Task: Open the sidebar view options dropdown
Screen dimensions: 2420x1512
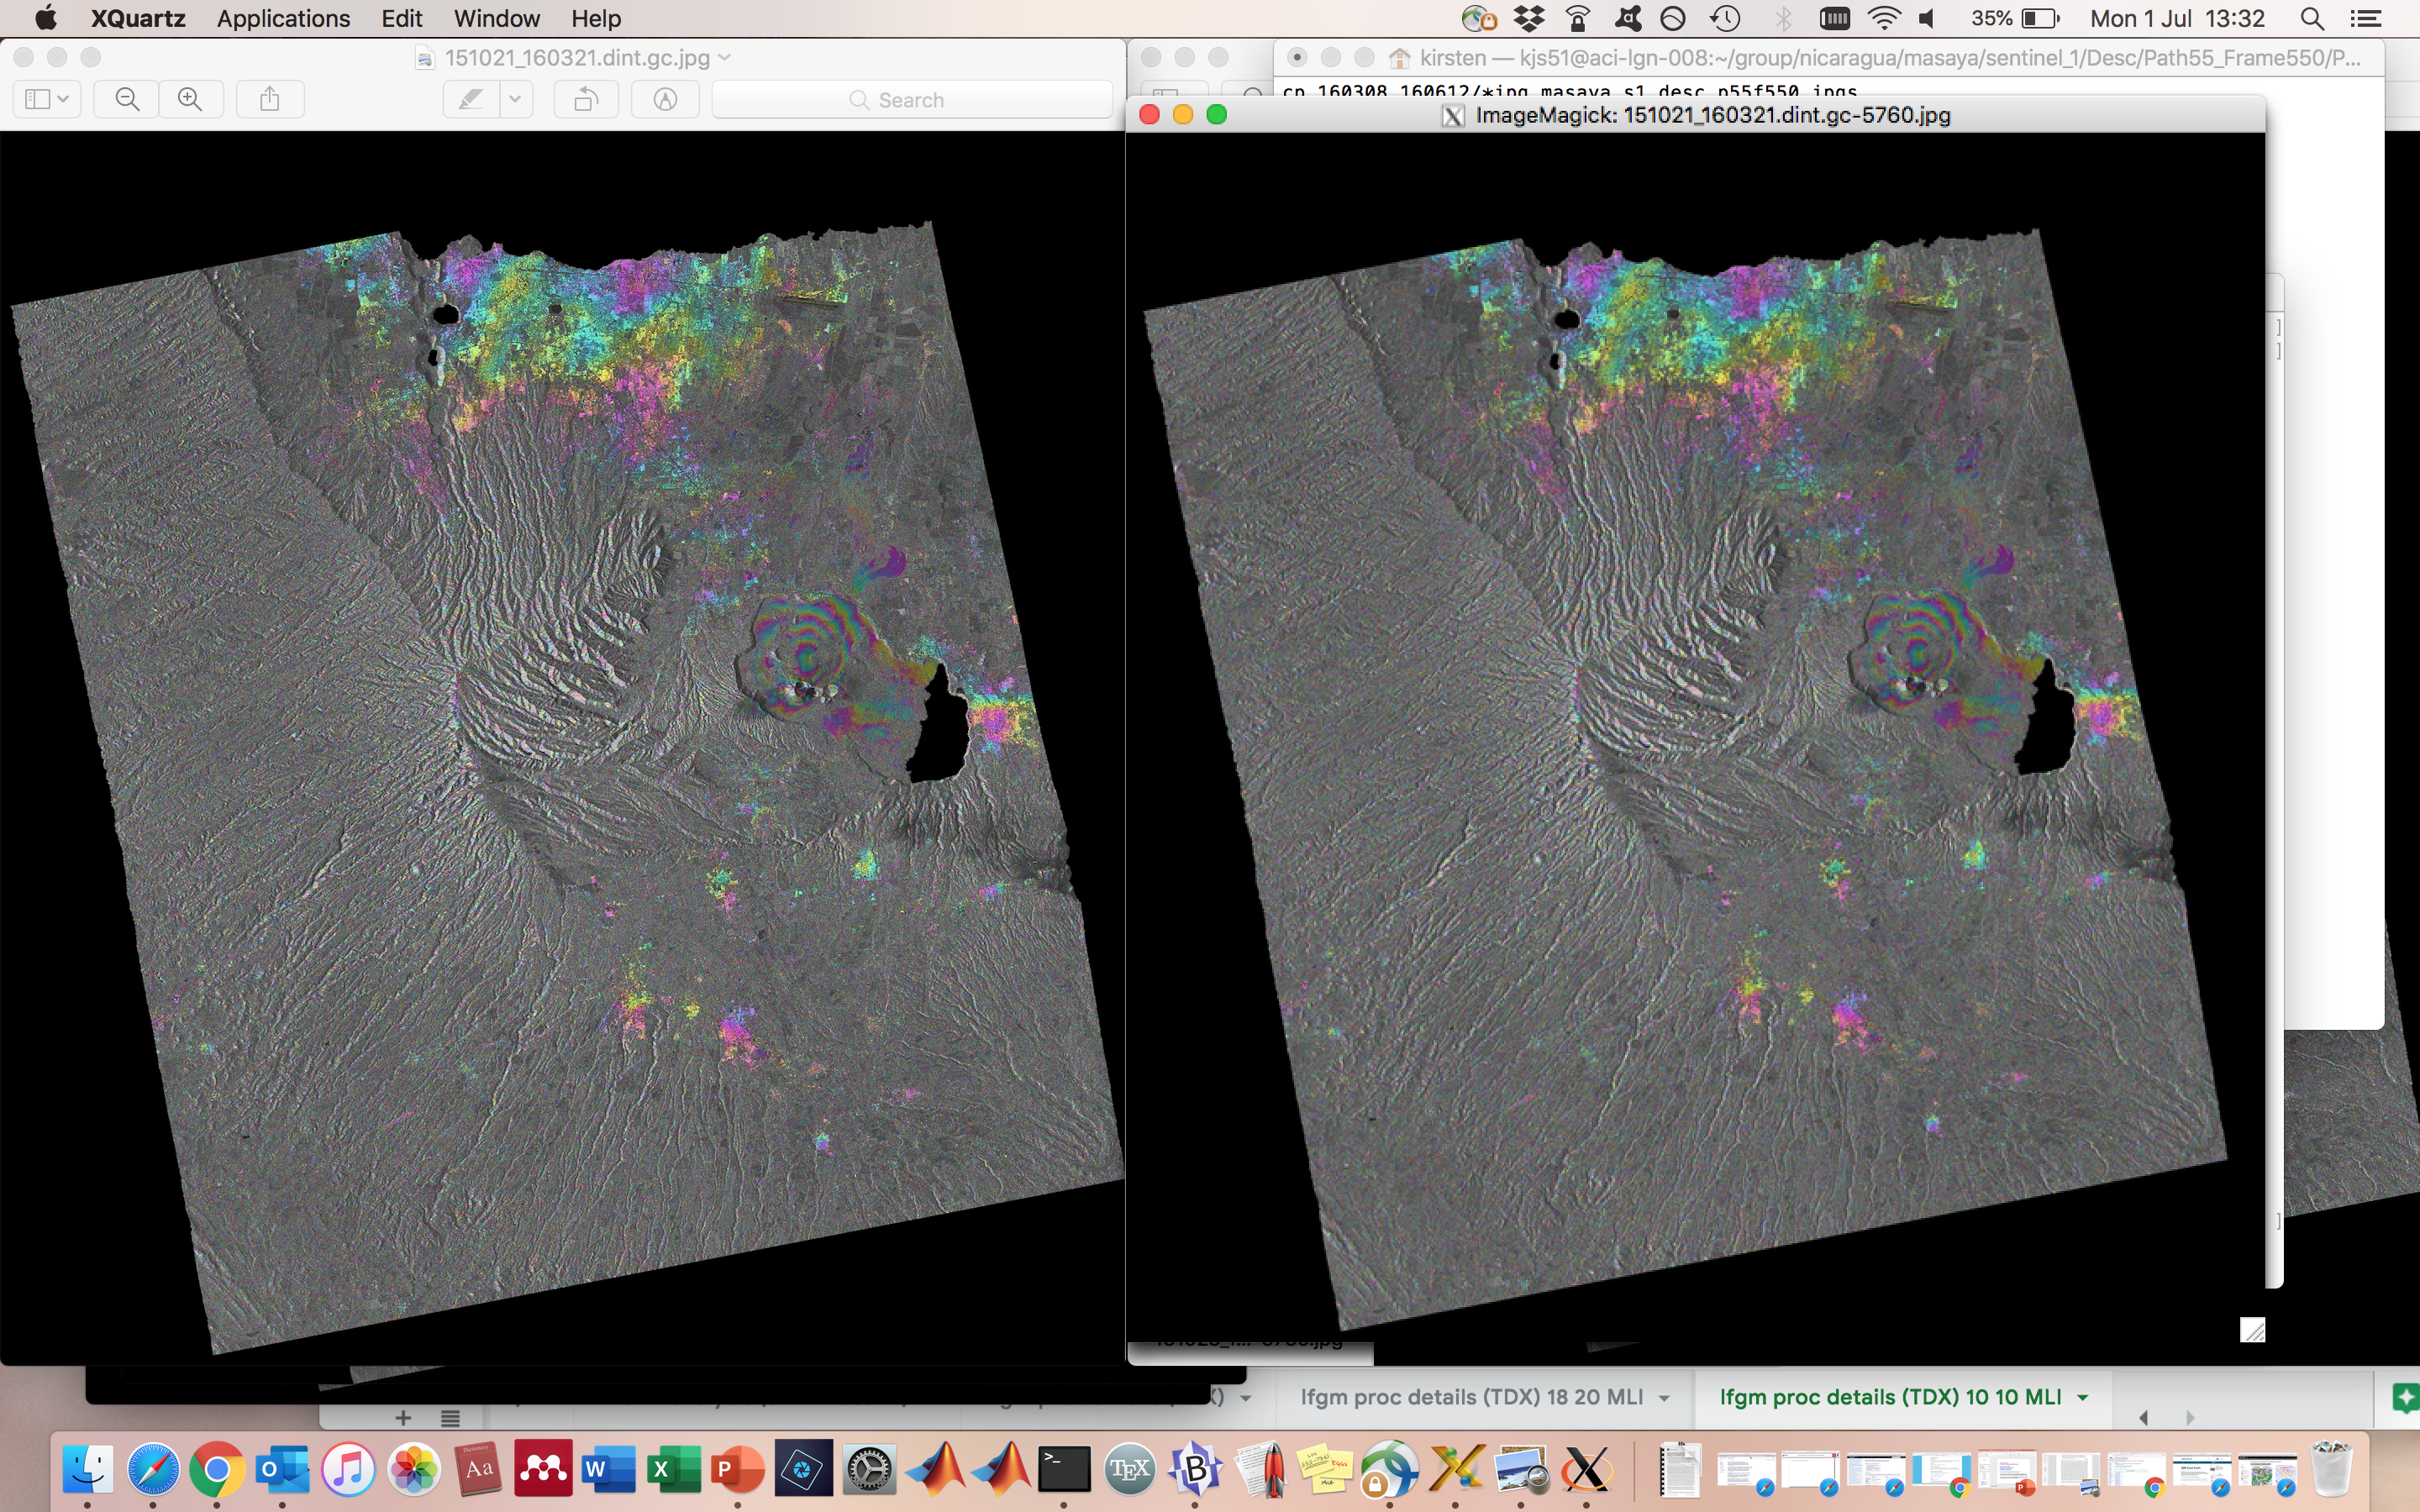Action: point(47,99)
